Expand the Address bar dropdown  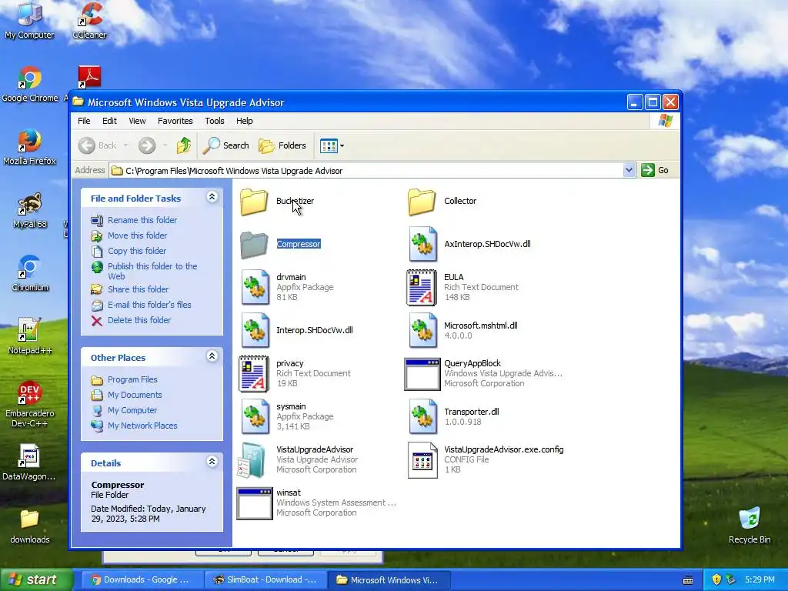point(629,170)
